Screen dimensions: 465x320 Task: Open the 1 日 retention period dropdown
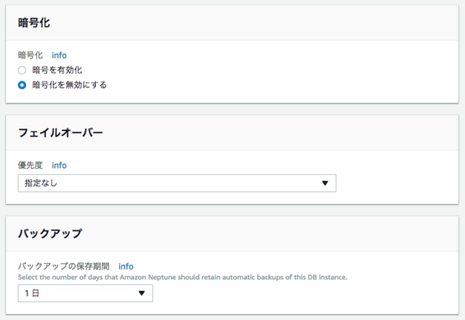point(86,293)
